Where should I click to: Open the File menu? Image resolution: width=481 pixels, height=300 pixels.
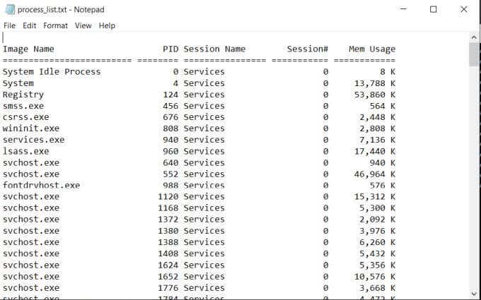(x=9, y=25)
